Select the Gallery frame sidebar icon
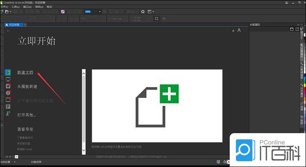Image resolution: width=306 pixels, height=167 pixels. tap(8, 99)
